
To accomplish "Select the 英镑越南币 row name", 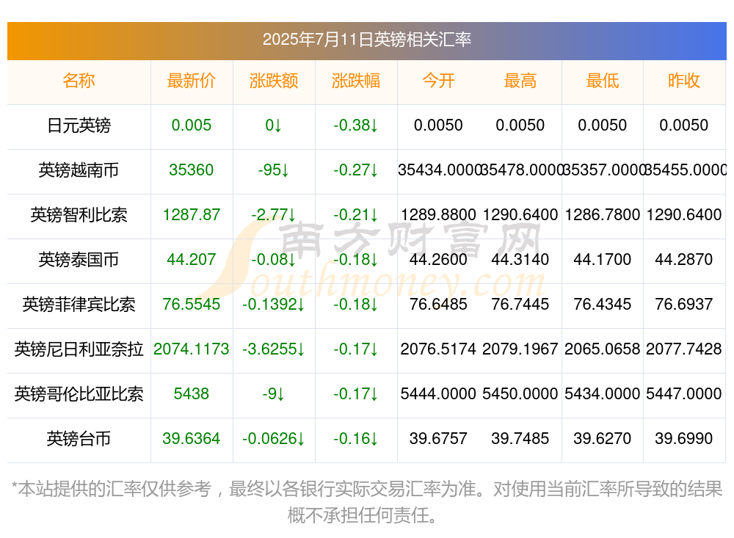I will (x=79, y=170).
